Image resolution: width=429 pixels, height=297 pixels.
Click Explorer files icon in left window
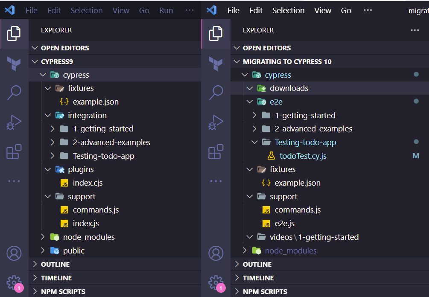(14, 34)
